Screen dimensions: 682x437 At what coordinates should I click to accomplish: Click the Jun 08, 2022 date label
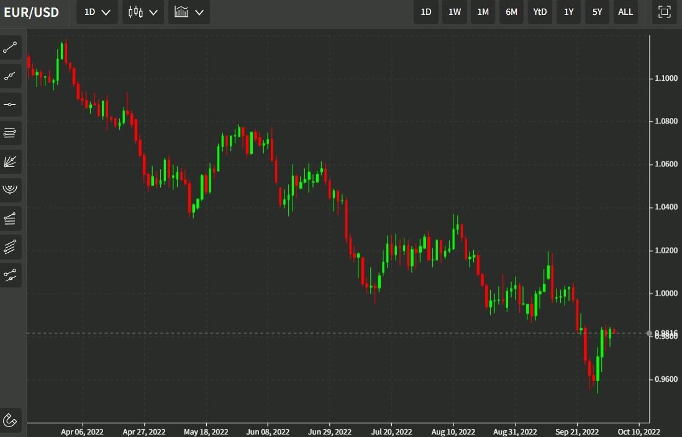[x=268, y=432]
